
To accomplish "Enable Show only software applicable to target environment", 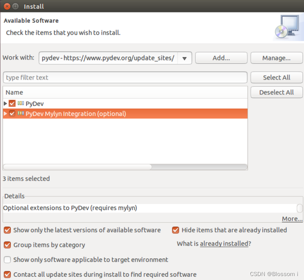I will pos(7,260).
